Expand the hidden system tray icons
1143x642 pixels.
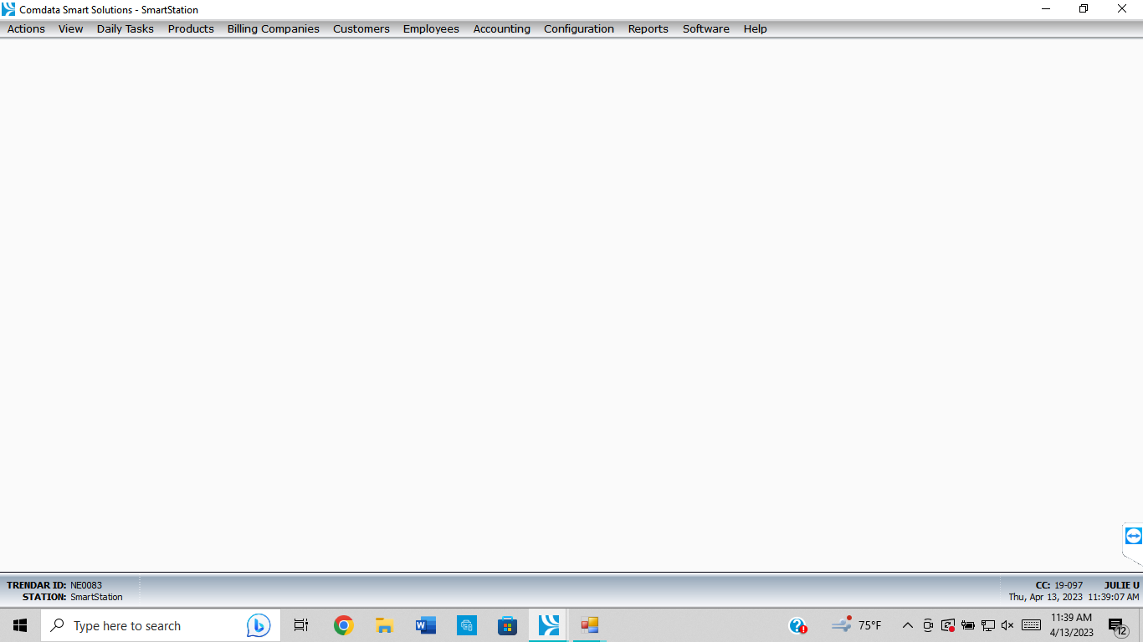(x=907, y=625)
